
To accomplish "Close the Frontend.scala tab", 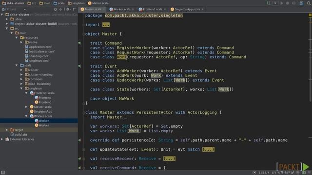I will [x=165, y=9].
